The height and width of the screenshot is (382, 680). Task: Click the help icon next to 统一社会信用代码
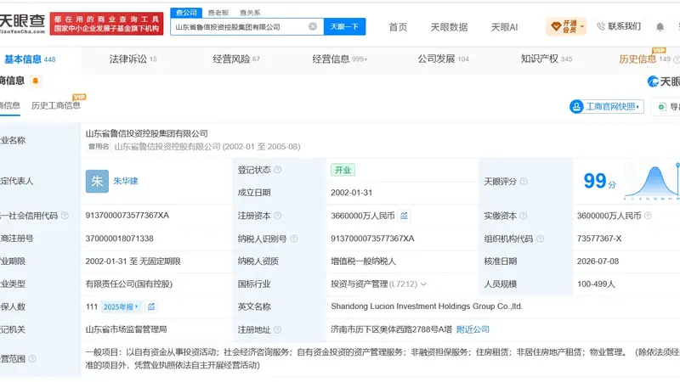click(65, 216)
